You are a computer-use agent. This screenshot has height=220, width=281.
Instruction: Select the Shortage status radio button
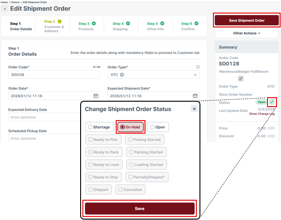99,127
